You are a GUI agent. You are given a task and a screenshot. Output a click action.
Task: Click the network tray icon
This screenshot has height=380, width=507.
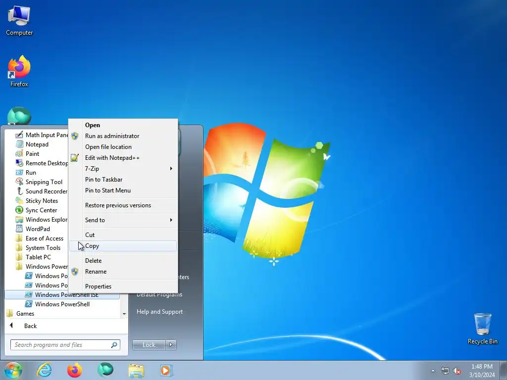click(445, 371)
